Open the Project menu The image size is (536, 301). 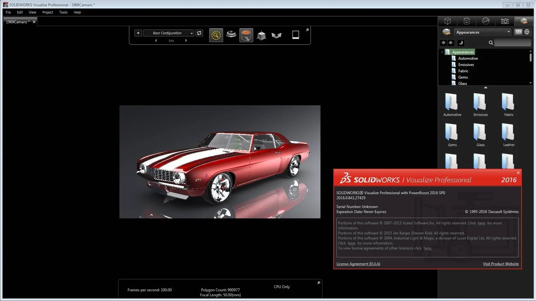(x=48, y=12)
